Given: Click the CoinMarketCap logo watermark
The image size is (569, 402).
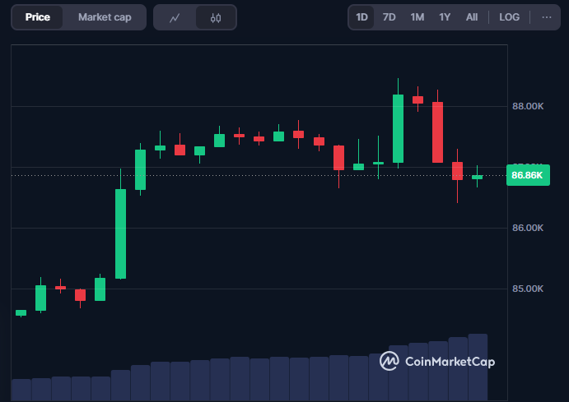Looking at the screenshot, I should coord(436,362).
